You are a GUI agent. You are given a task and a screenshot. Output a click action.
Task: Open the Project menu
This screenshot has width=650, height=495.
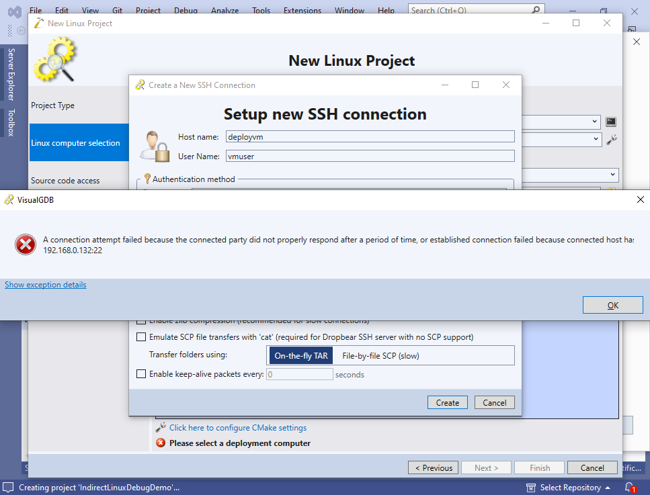[x=148, y=10]
